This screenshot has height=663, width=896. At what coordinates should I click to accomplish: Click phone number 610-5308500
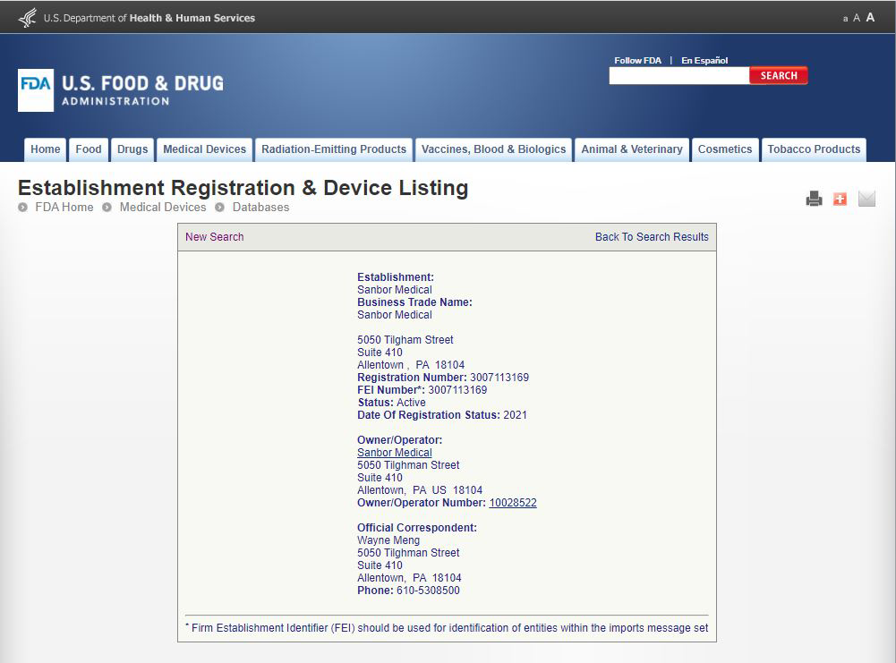tap(428, 591)
